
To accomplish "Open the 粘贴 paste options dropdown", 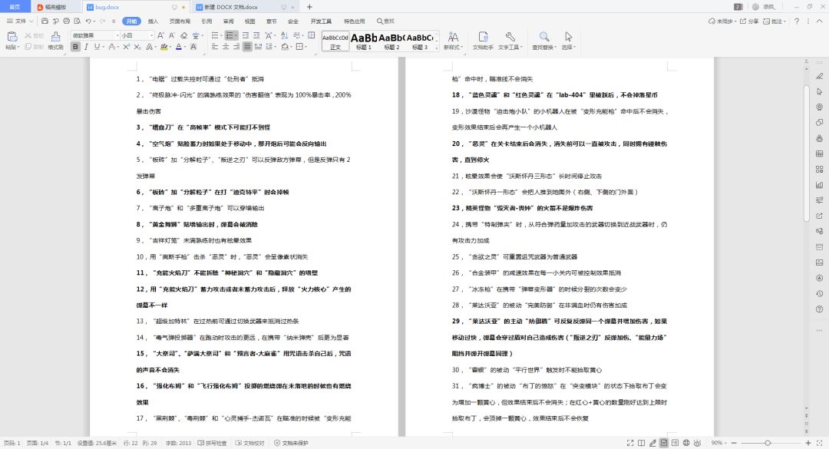I will pos(13,47).
